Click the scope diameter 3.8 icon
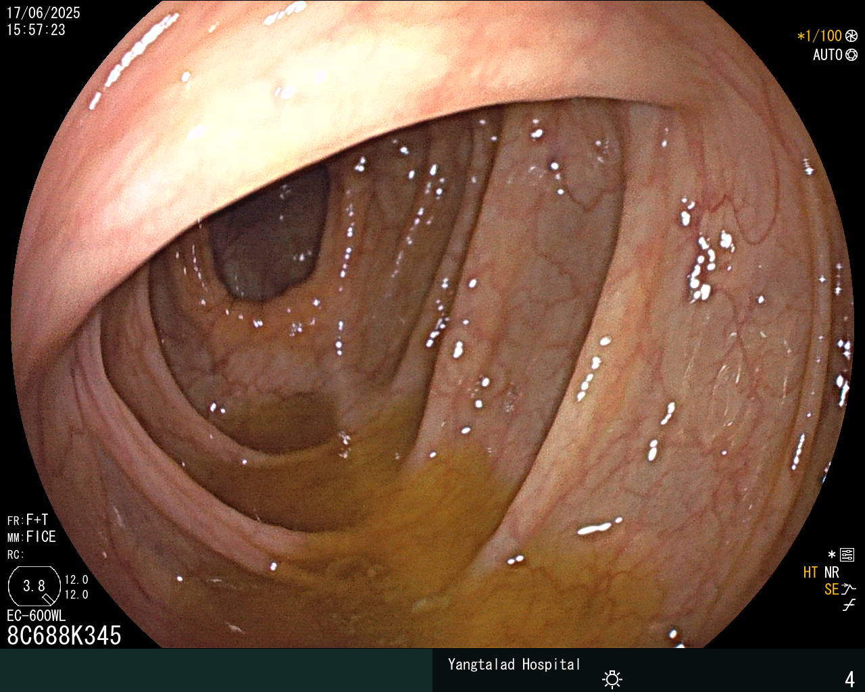This screenshot has height=692, width=865. 34,587
